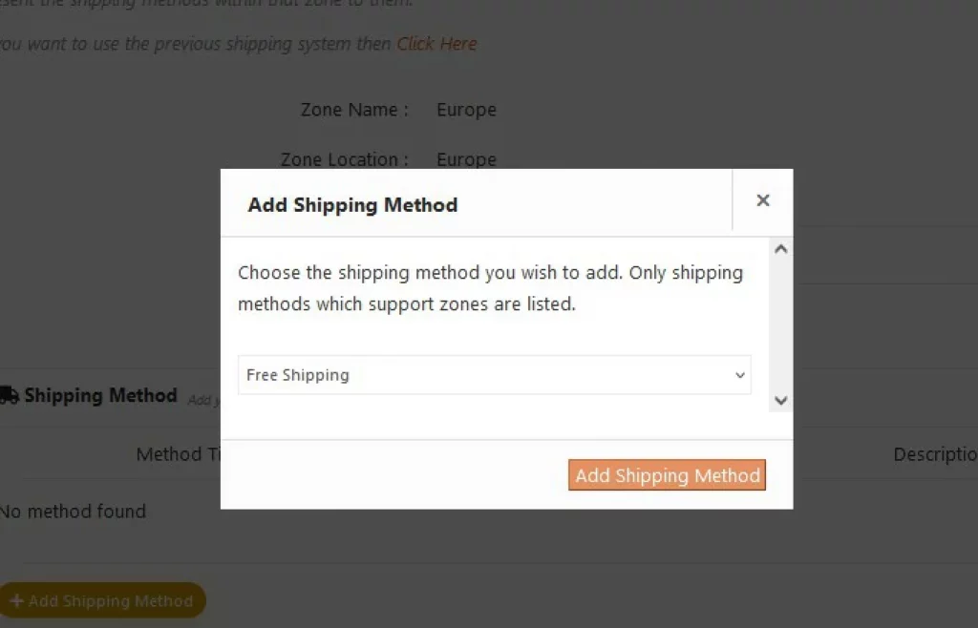Close the Add Shipping Method dialog

pos(762,200)
